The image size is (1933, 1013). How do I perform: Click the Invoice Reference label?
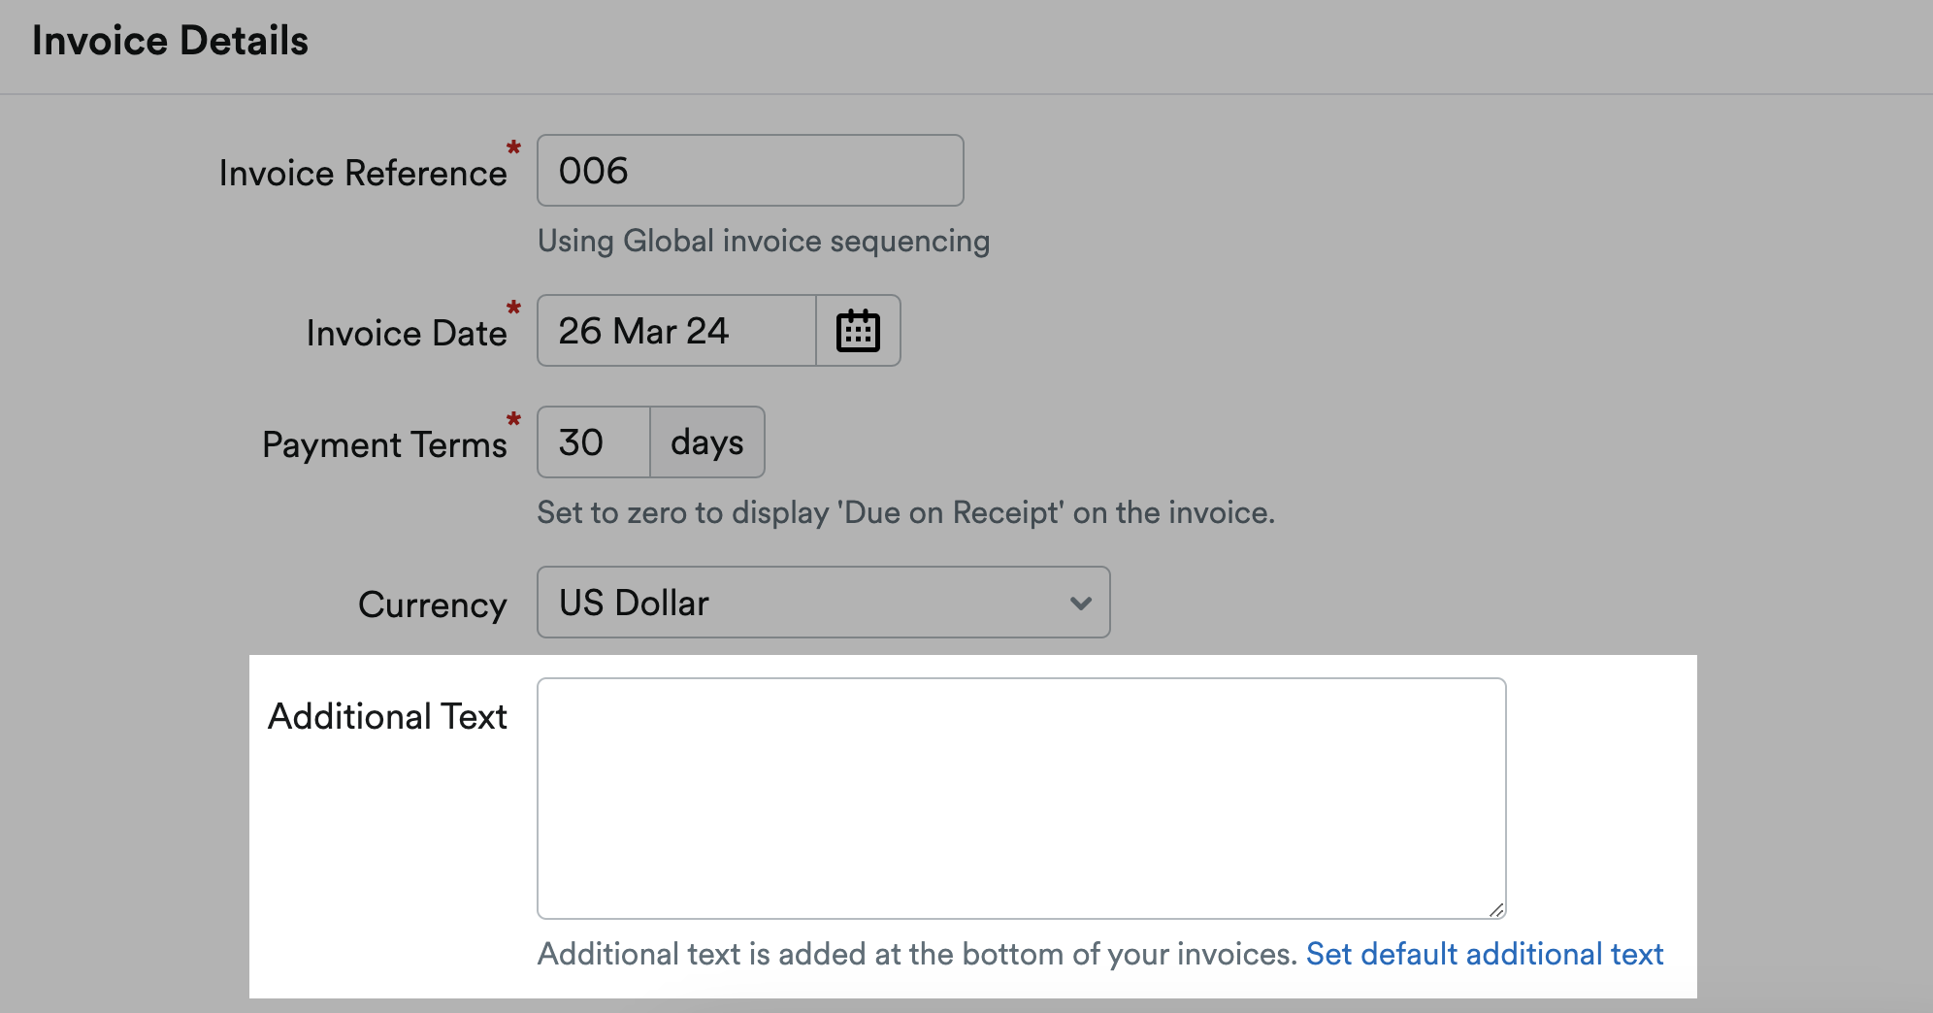point(363,172)
